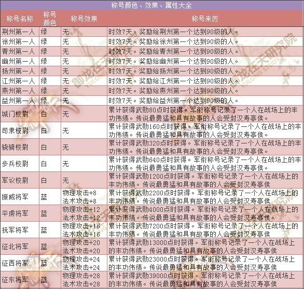Select the 幽州第一人 title cell
This screenshot has width=304, height=289.
click(20, 61)
